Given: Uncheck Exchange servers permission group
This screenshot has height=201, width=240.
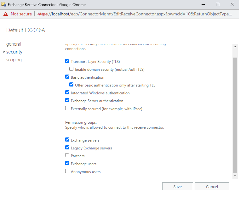Looking at the screenshot, I should coord(67,140).
